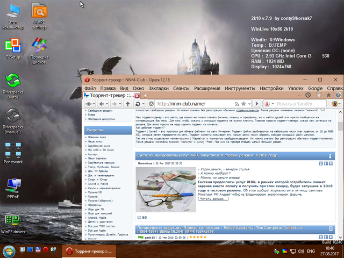Click the globe icon at tab bar end
The width and height of the screenshot is (344, 258).
pos(338,95)
